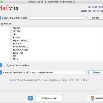Click the Generate Now button

pos(49,98)
